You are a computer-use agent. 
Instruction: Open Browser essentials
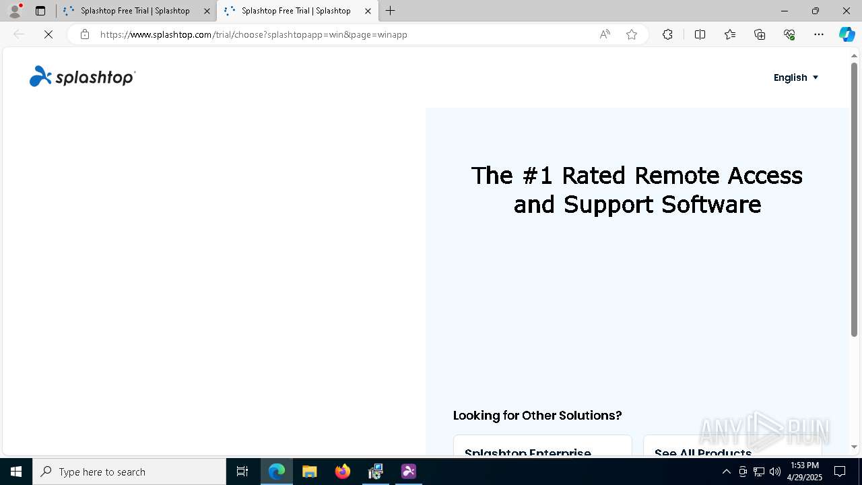point(789,34)
